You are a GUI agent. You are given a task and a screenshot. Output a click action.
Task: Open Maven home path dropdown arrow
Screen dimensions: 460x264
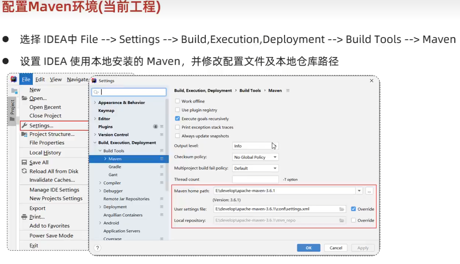[359, 191]
